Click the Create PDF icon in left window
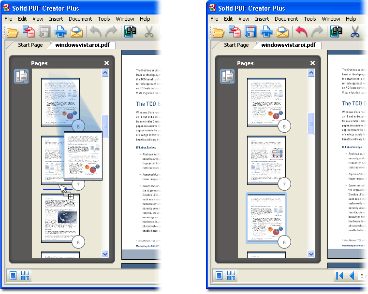This screenshot has width=368, height=294. 29,32
